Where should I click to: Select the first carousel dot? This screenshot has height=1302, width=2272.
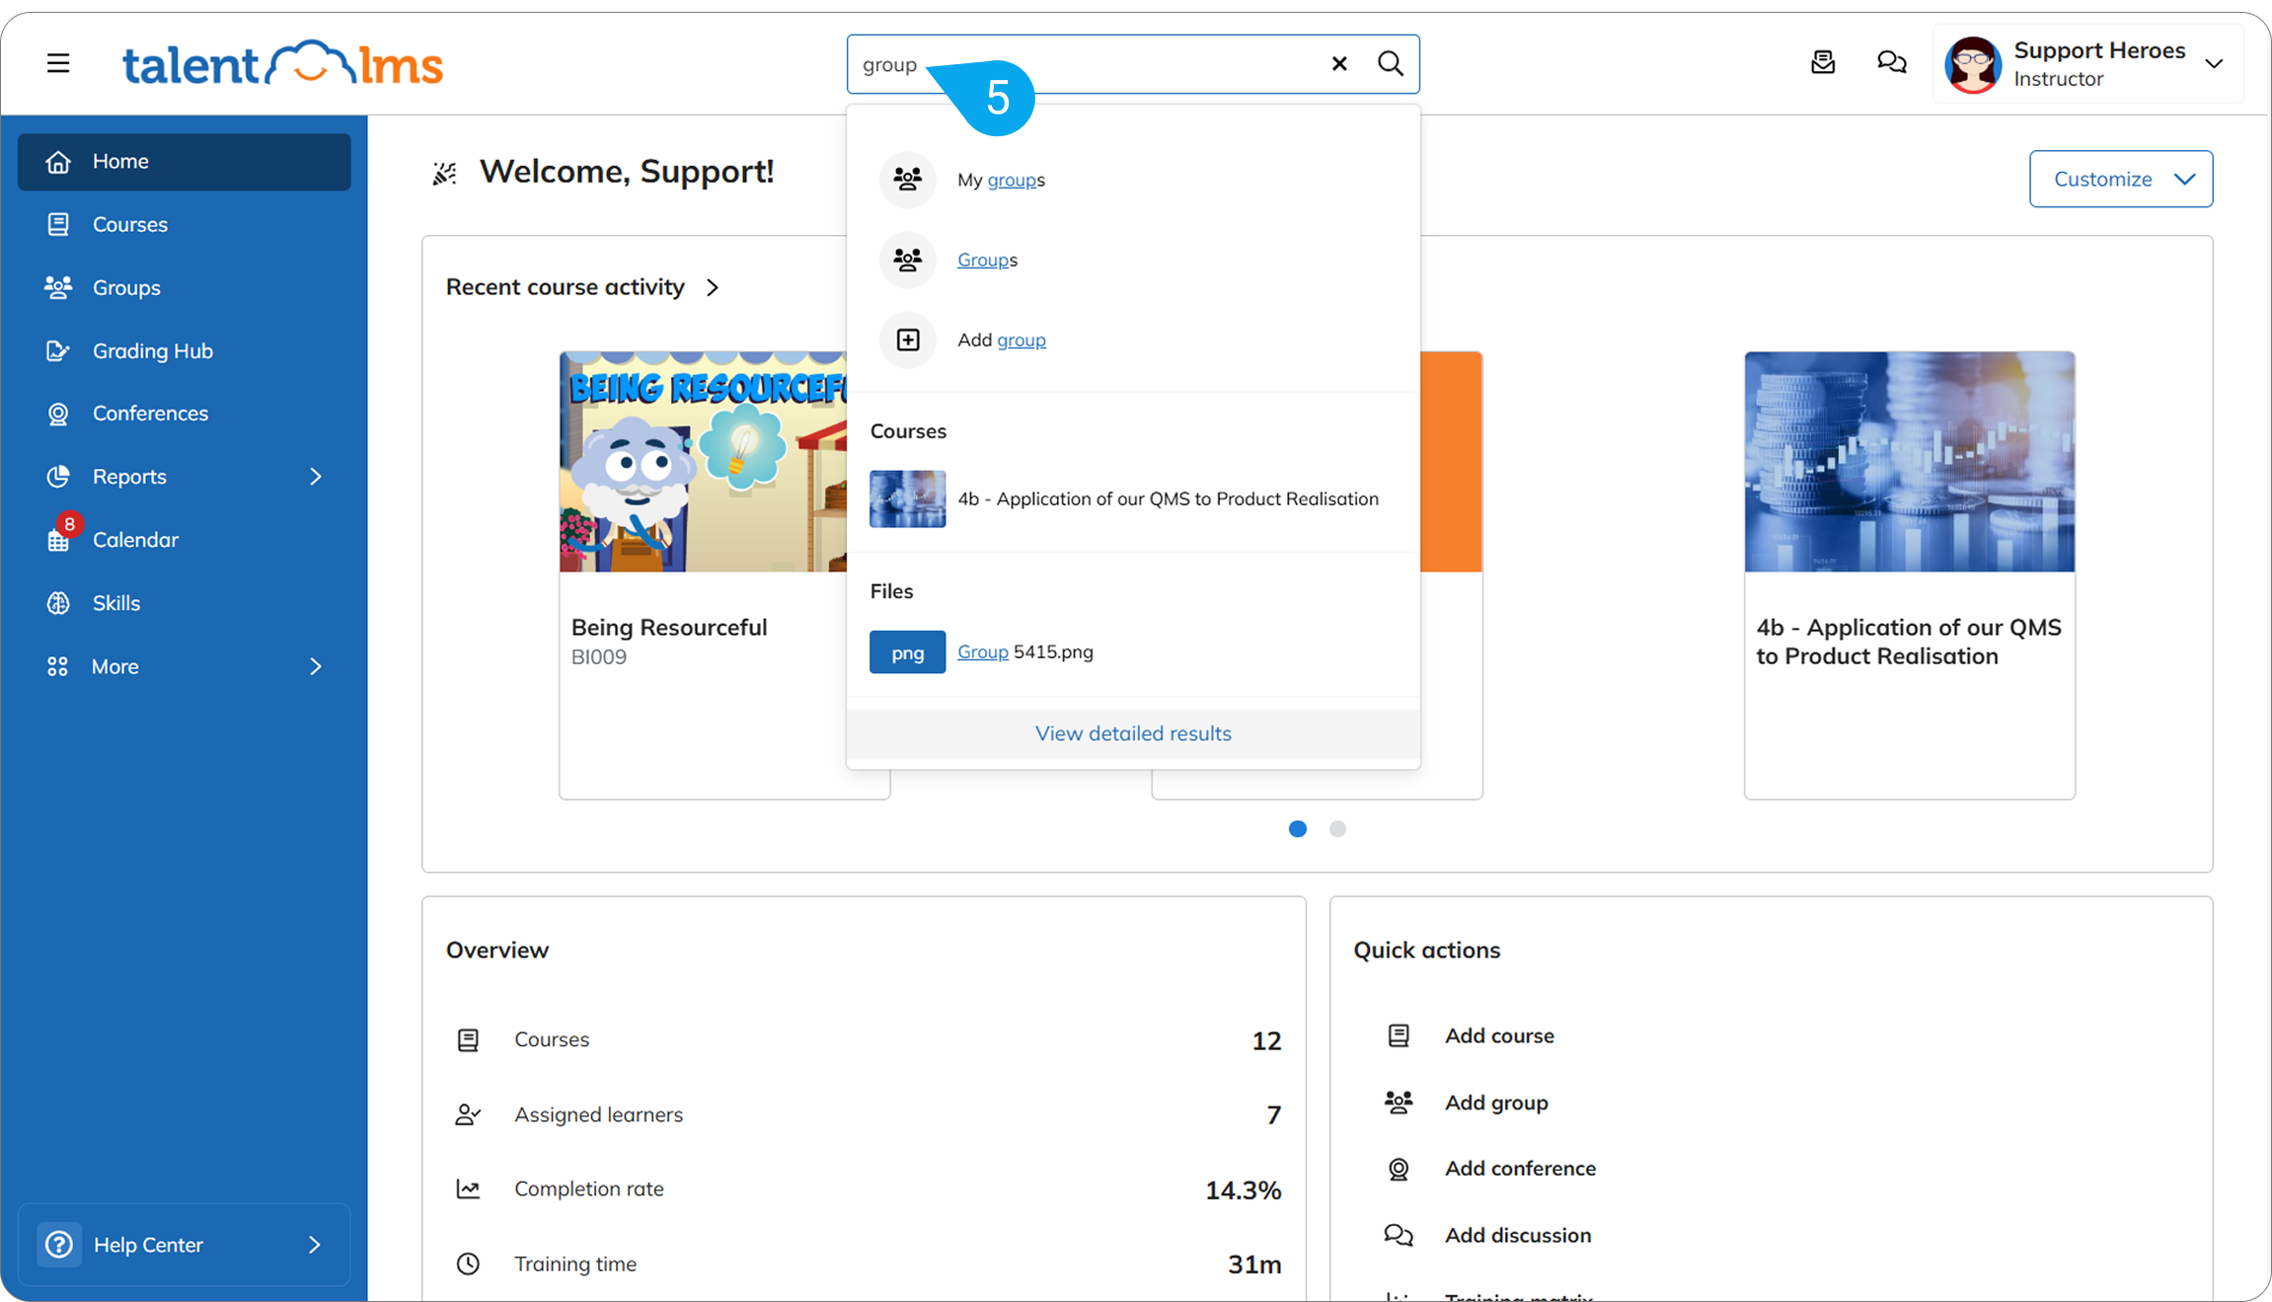coord(1298,829)
